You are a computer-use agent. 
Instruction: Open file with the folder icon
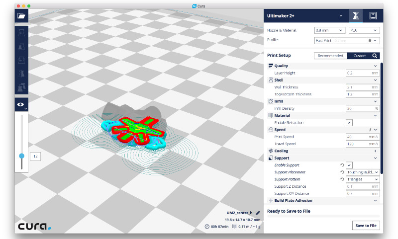click(x=21, y=16)
